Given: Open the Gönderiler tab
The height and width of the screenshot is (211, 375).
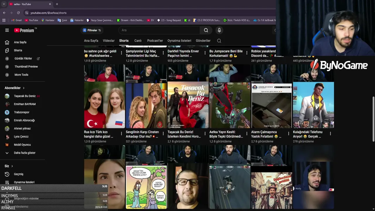Looking at the screenshot, I should [x=203, y=41].
